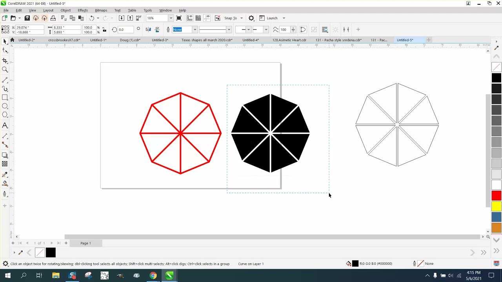
Task: Select the black swatch at the top of the palette
Action: pyautogui.click(x=497, y=78)
